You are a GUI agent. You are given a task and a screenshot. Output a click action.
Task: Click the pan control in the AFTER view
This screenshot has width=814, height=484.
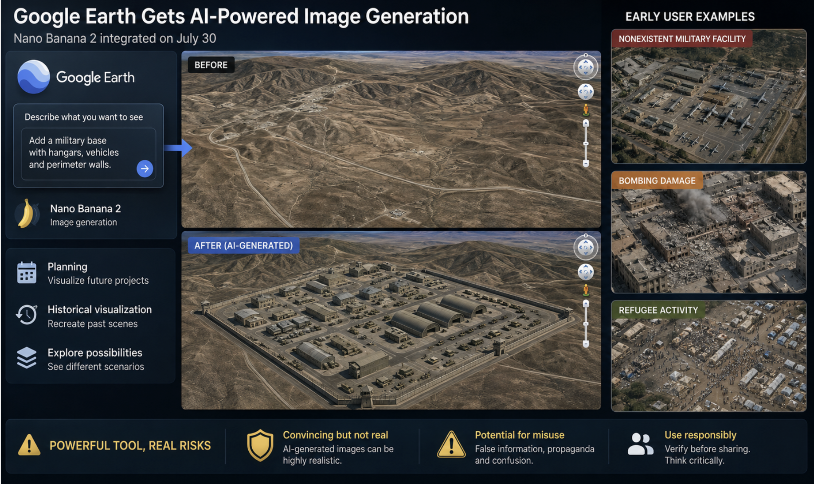[586, 272]
